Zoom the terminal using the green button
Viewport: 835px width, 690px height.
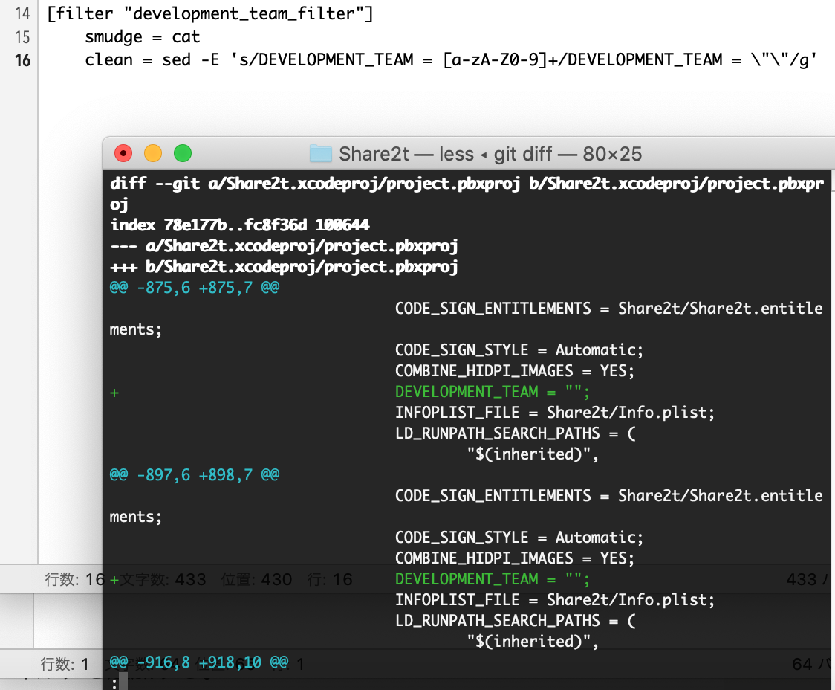point(183,154)
